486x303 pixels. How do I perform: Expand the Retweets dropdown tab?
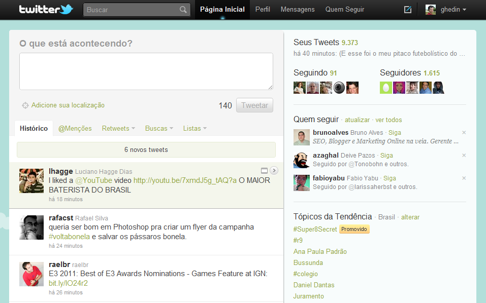point(118,129)
